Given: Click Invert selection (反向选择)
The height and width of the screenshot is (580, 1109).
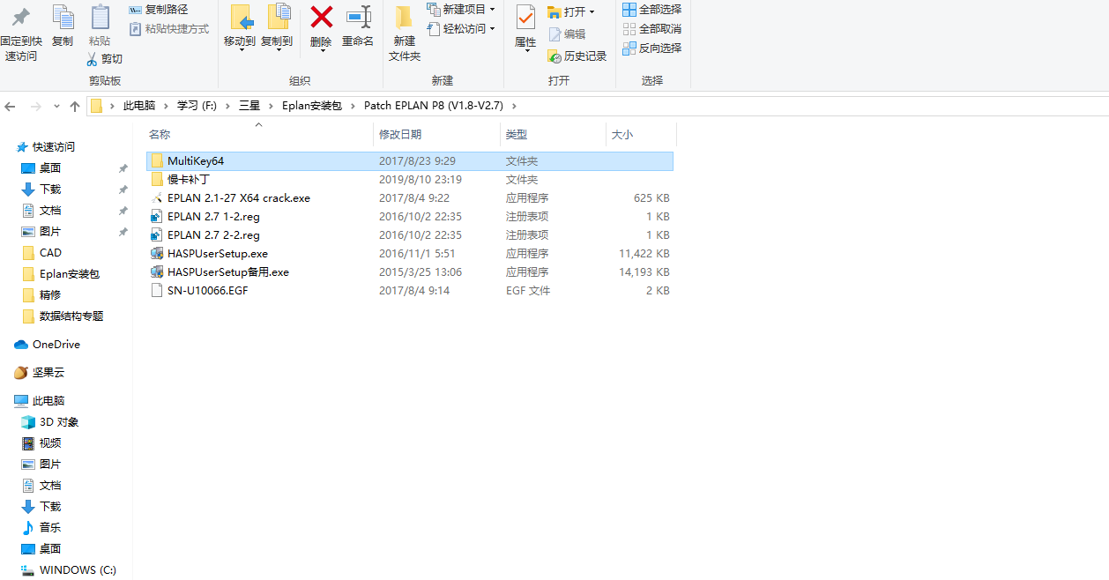Looking at the screenshot, I should 651,48.
